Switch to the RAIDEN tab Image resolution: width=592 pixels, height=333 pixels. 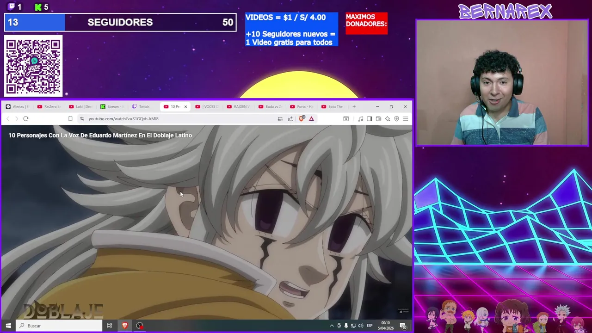[x=238, y=107]
